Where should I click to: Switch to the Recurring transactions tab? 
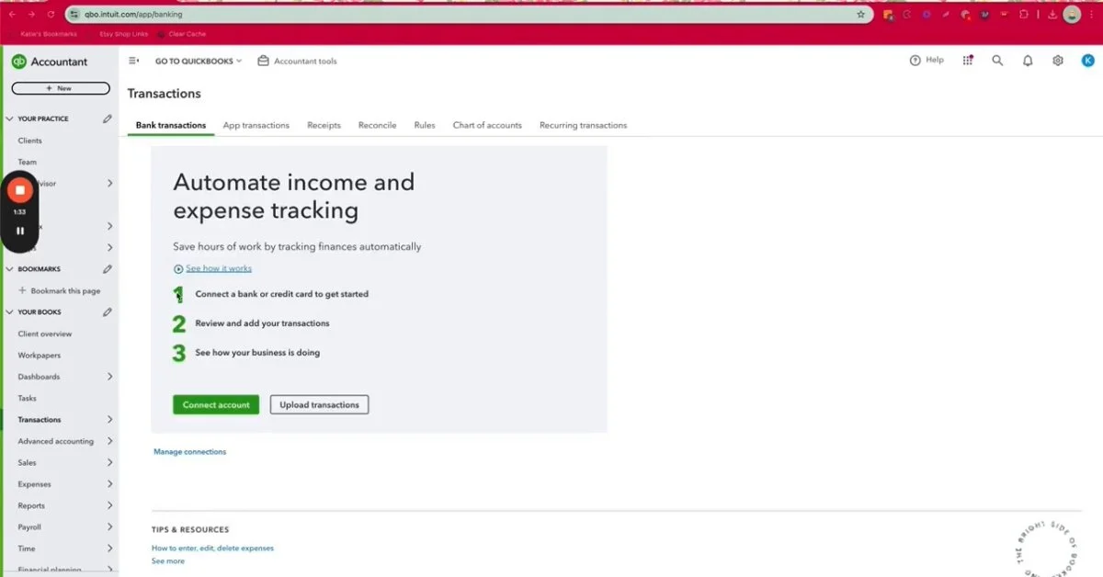pyautogui.click(x=583, y=125)
